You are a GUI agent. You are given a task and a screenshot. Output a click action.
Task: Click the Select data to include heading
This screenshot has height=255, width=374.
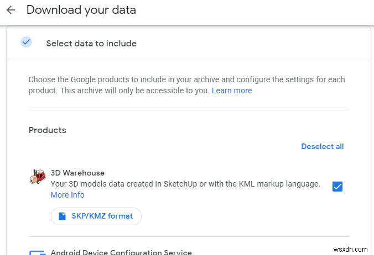tap(91, 44)
